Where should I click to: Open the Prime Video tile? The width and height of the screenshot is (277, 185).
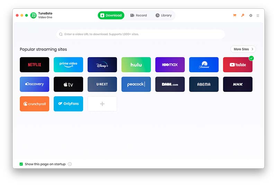pyautogui.click(x=68, y=65)
